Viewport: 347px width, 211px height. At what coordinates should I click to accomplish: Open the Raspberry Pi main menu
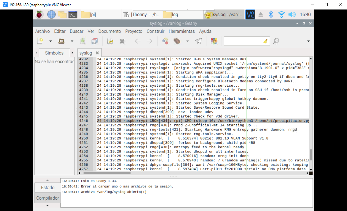39,14
